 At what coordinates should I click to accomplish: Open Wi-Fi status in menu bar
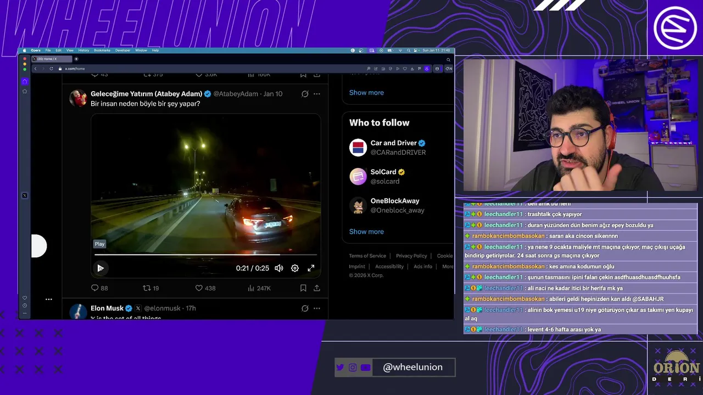[400, 50]
